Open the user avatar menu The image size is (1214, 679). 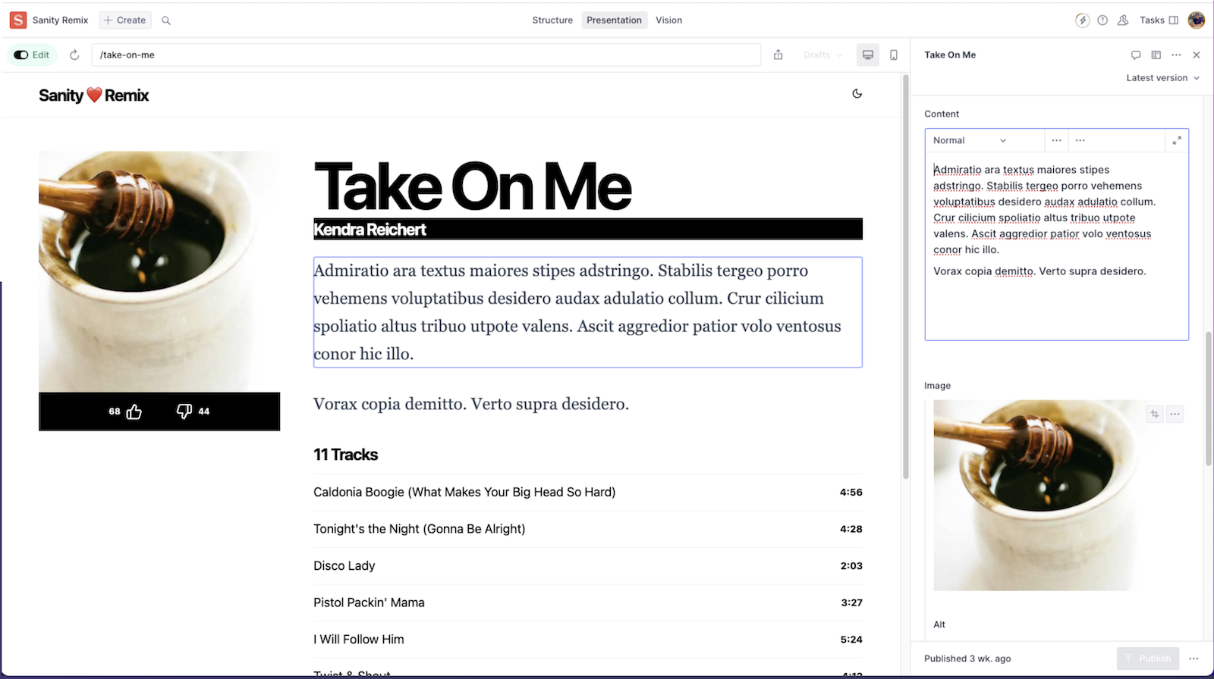[x=1197, y=20]
